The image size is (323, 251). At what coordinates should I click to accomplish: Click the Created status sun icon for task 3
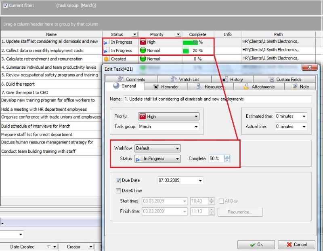[107, 59]
